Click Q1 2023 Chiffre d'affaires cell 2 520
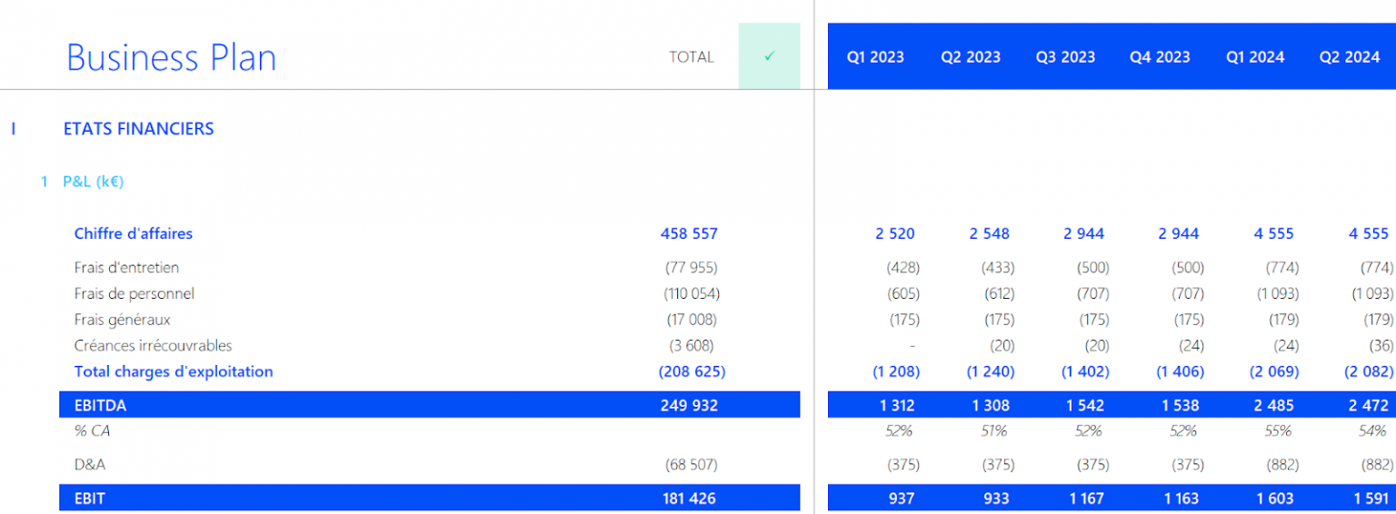1396x514 pixels. tap(895, 233)
